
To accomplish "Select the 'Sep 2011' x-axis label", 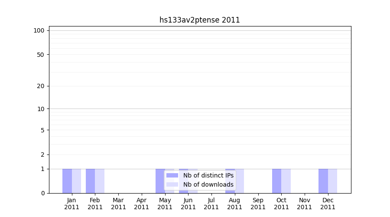I will coord(258,204).
